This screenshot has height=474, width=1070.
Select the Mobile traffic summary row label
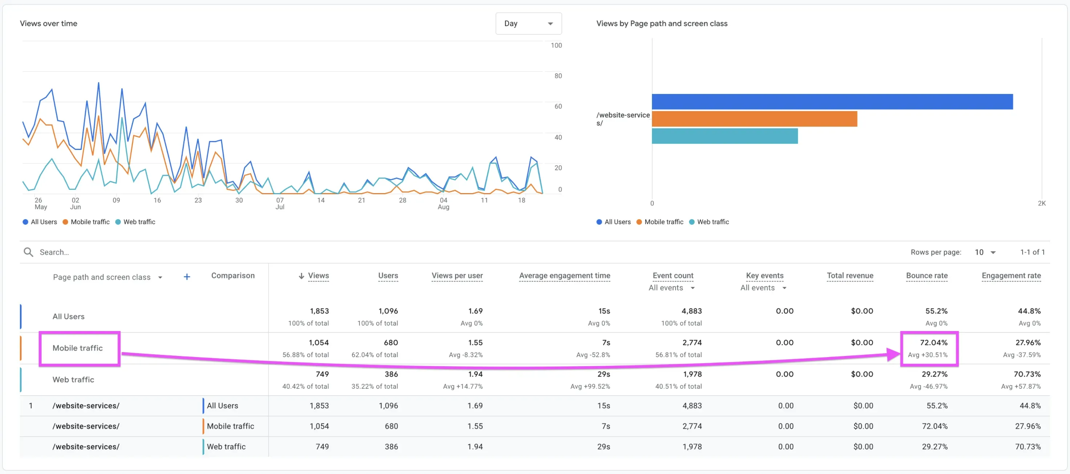tap(77, 348)
